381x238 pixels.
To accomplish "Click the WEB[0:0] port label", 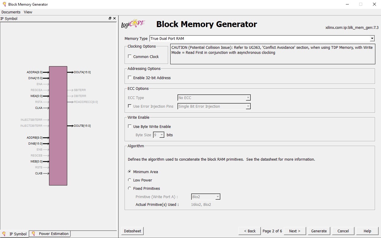I will click(36, 162).
